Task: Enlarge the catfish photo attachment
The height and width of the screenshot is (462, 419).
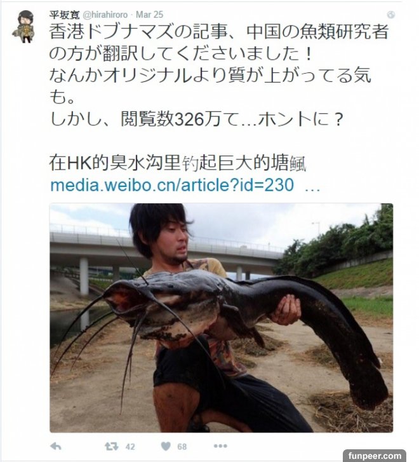Action: coord(221,318)
